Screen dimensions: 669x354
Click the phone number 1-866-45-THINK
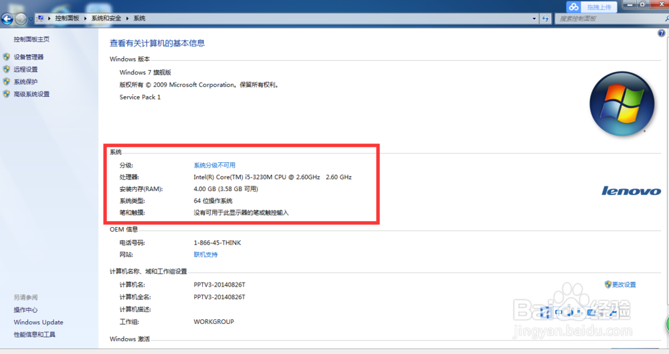[x=217, y=242]
